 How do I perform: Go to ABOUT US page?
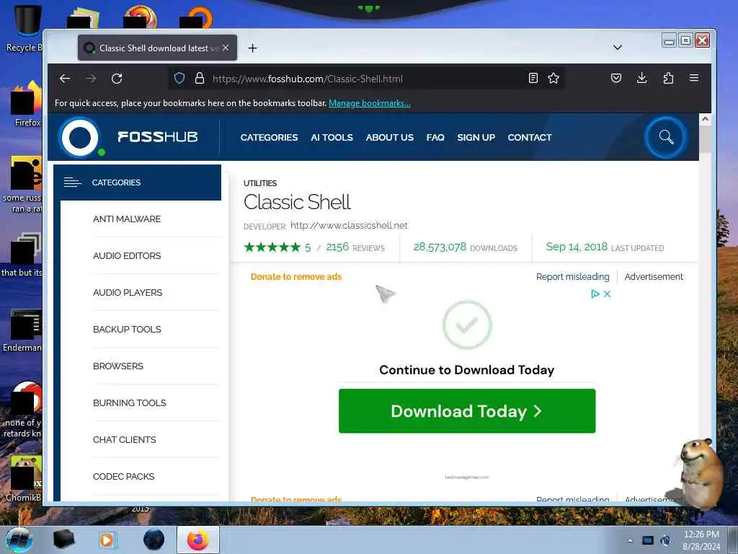[390, 138]
